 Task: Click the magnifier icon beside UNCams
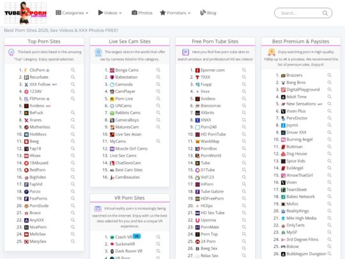click(x=158, y=106)
